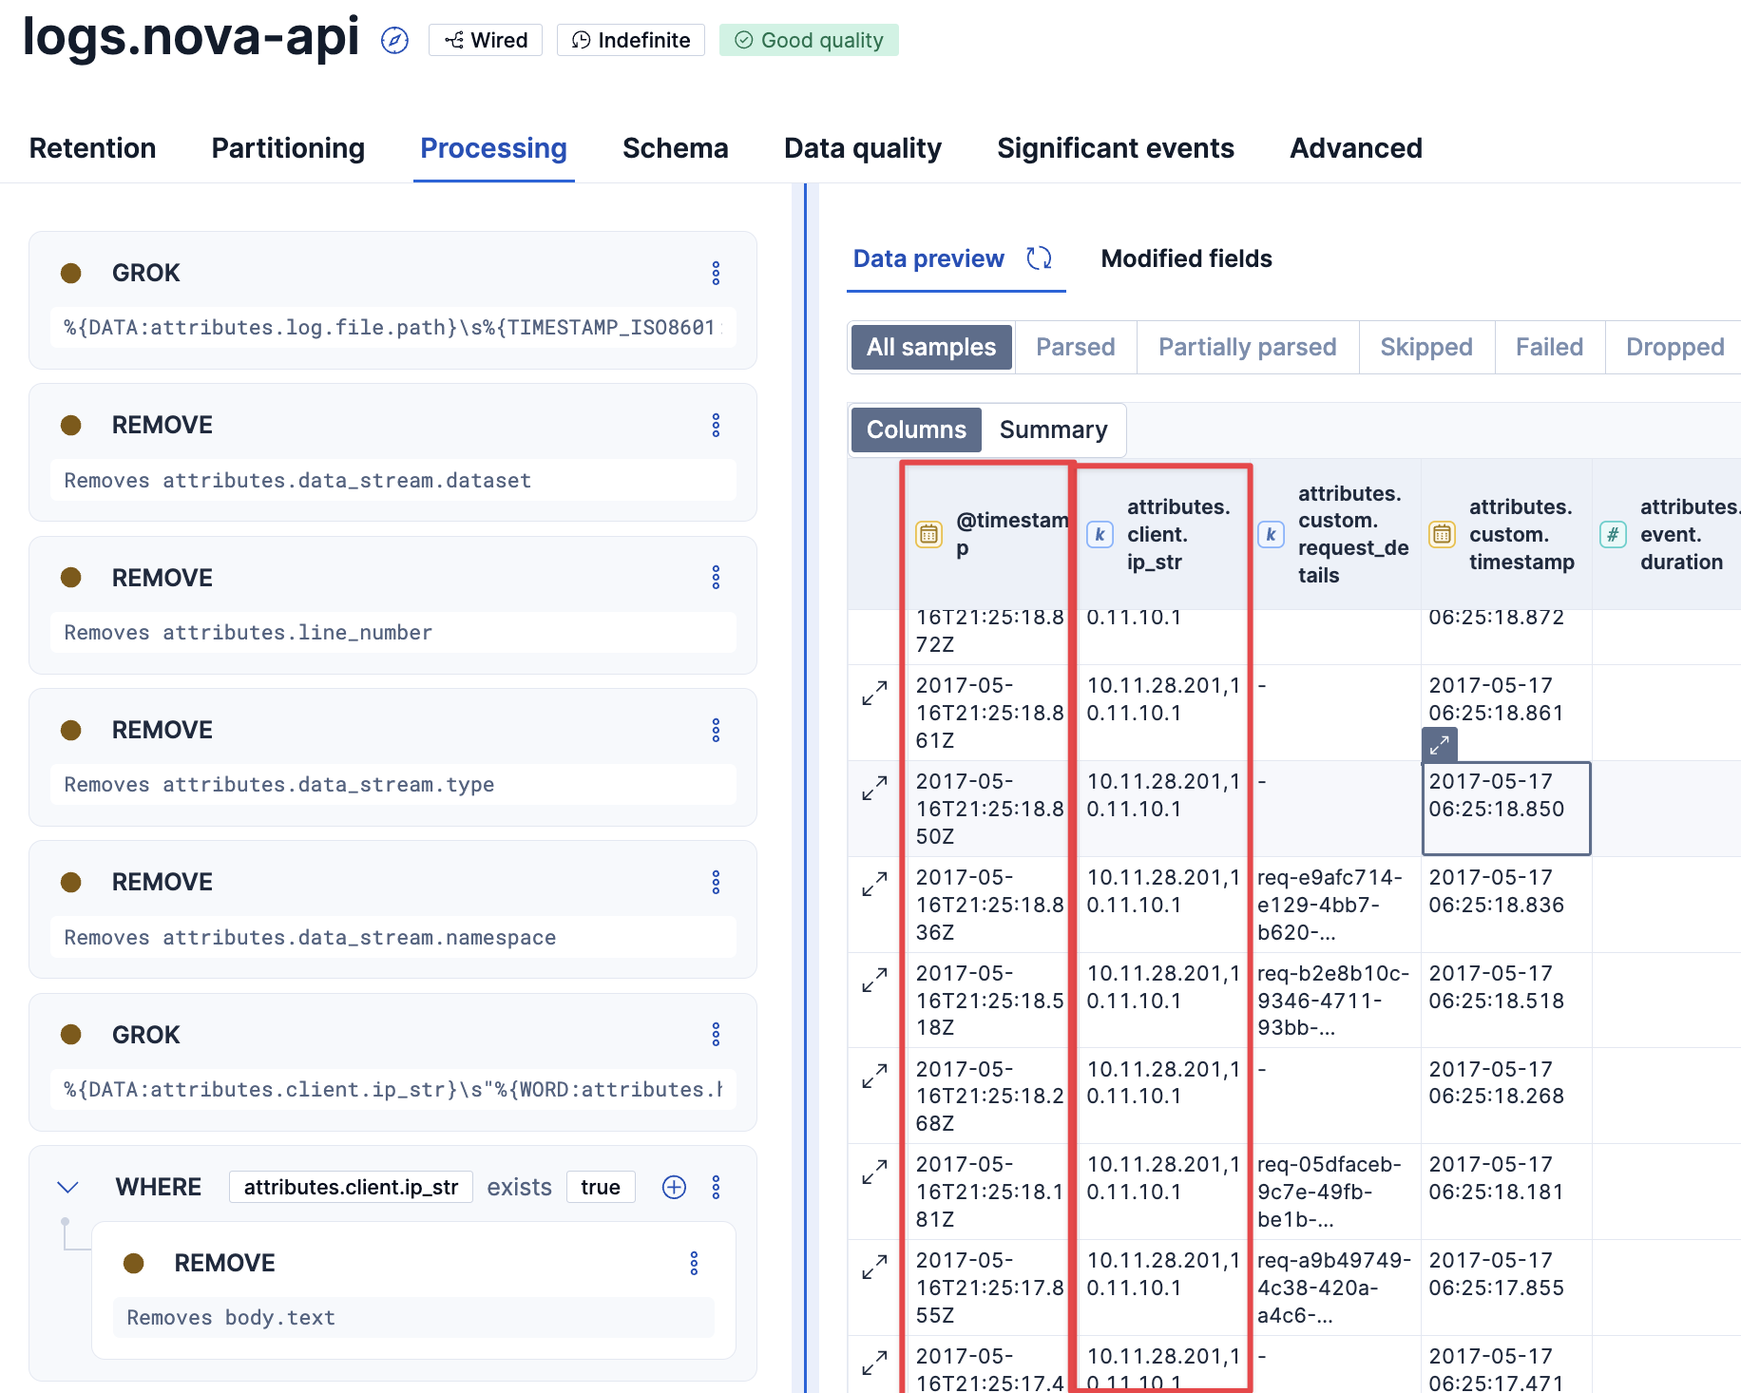
Task: Filter samples by Dropped
Action: click(x=1675, y=347)
